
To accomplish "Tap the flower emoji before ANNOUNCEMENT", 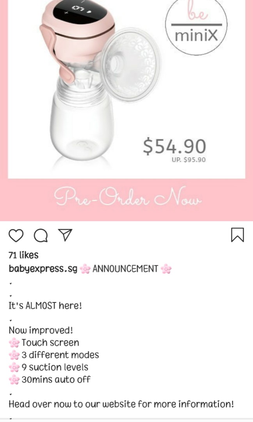I will (85, 269).
